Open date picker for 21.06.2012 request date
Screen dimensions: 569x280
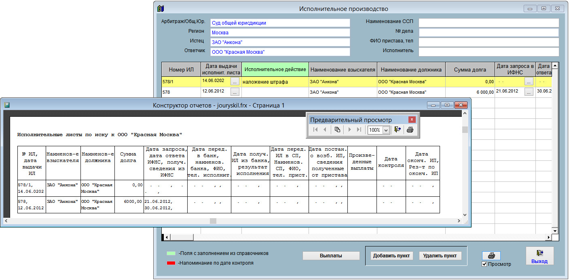[529, 92]
